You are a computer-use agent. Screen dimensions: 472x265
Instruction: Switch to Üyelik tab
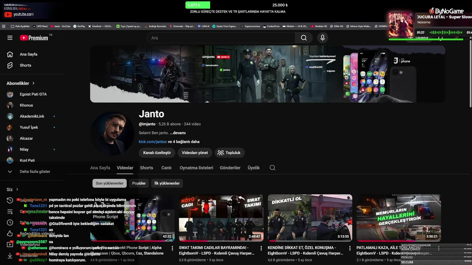point(254,168)
